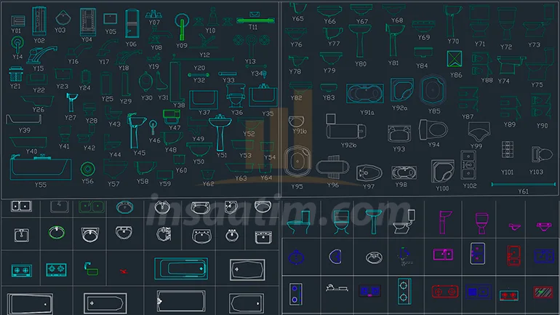Pick the cyan two-burner cooktop block
Viewport: 560px width, 315px height.
(x=22, y=271)
